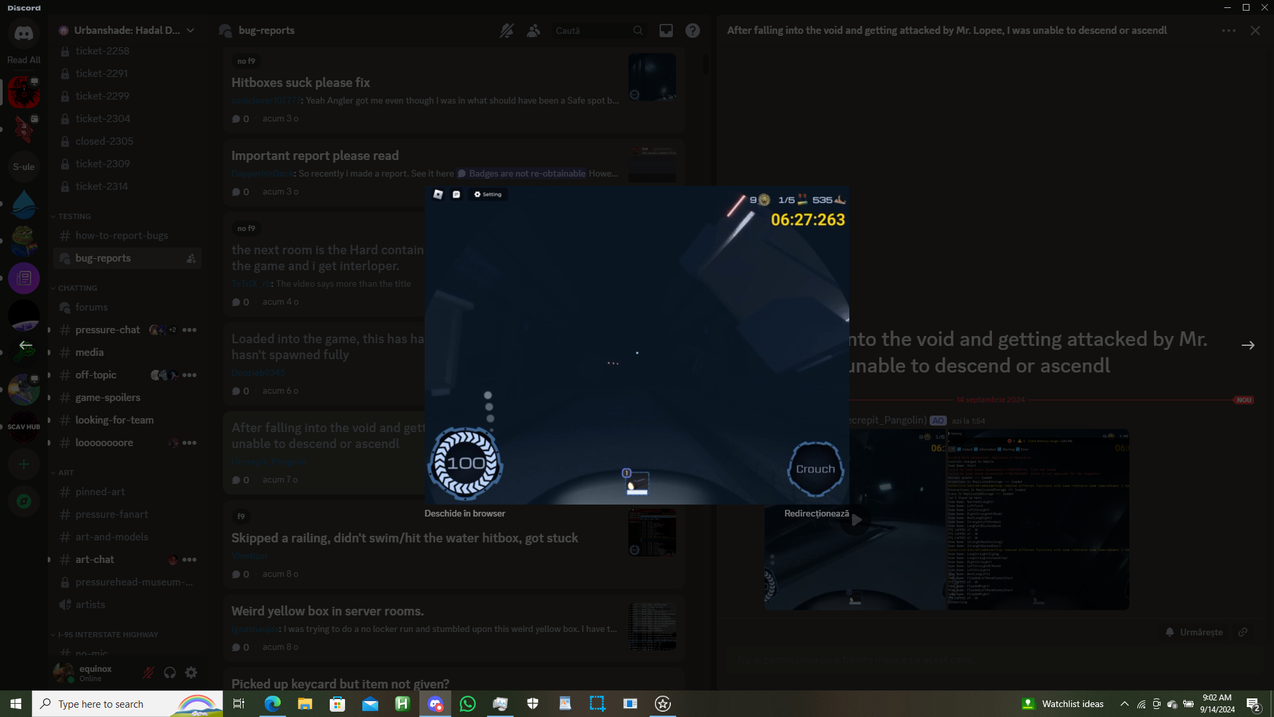
Task: Open the inbox icon in header
Action: (666, 31)
